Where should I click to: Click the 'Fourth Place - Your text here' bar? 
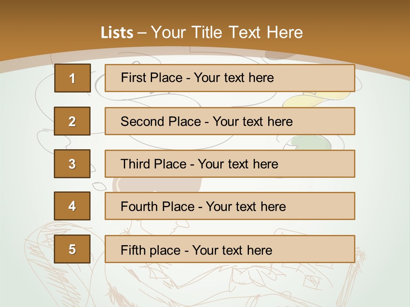tap(230, 206)
